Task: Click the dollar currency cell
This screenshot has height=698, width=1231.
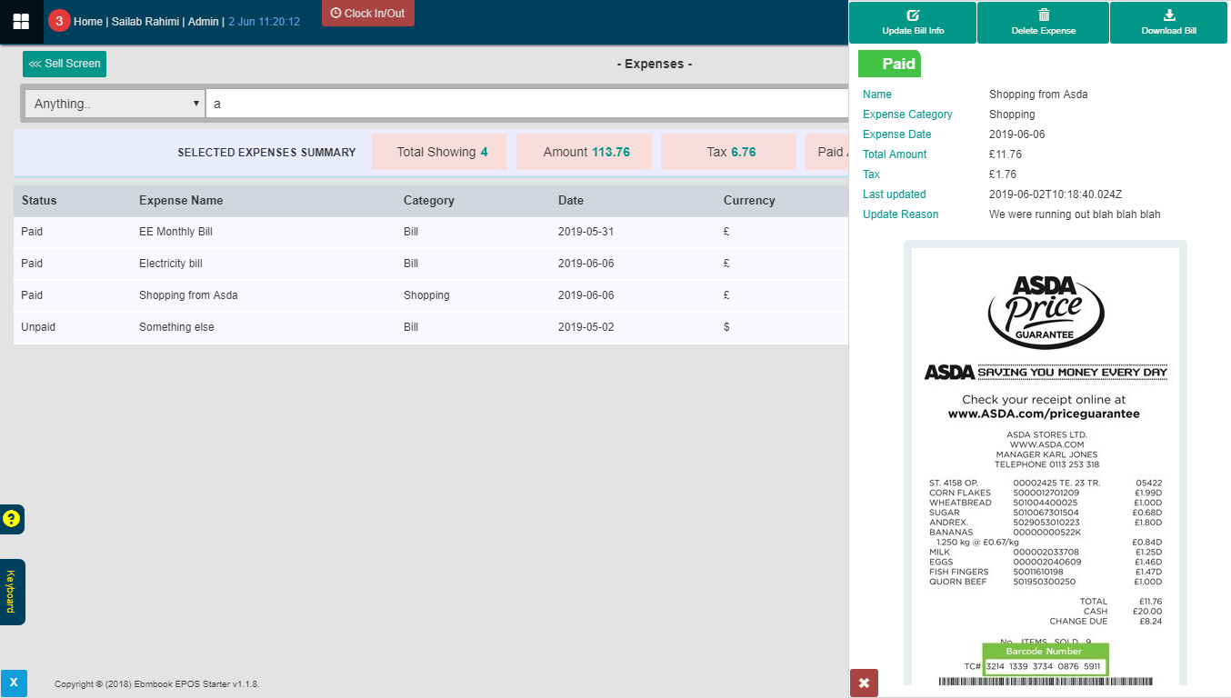Action: pyautogui.click(x=726, y=327)
